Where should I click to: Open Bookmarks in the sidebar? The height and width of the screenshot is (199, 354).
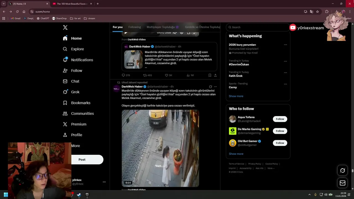click(x=77, y=103)
